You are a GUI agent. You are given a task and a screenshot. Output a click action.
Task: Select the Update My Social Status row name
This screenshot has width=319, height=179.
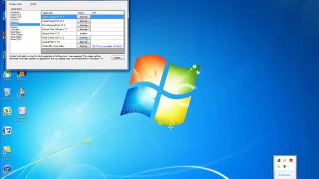tap(53, 46)
